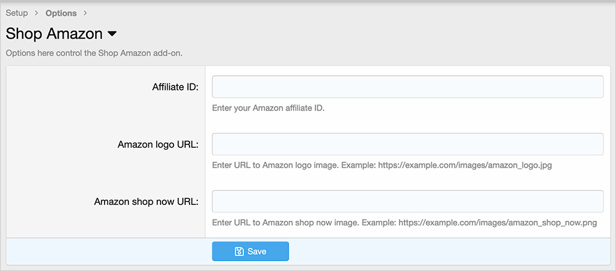This screenshot has width=616, height=271.
Task: Click the "Enter URL to Amazon shop now image" hint
Action: click(285, 223)
